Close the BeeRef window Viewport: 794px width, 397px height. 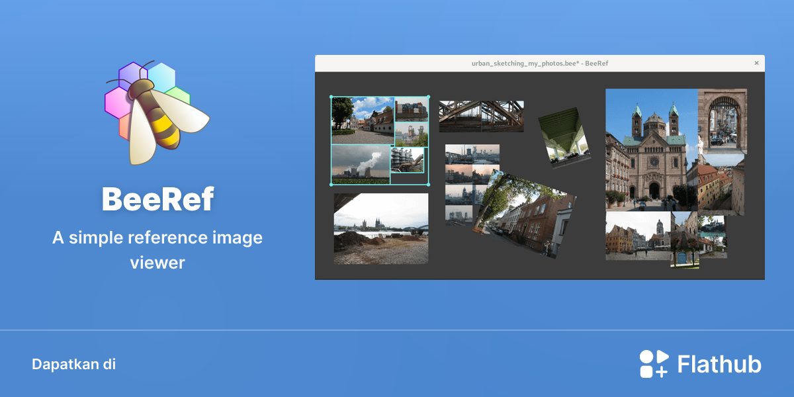point(756,63)
